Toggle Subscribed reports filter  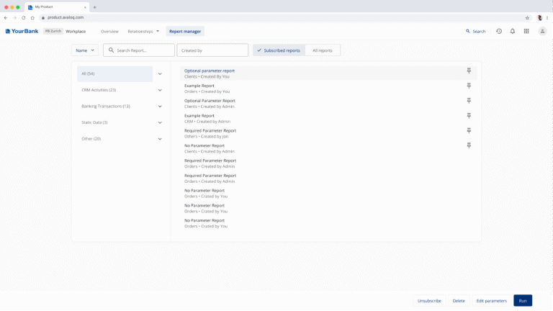(279, 50)
